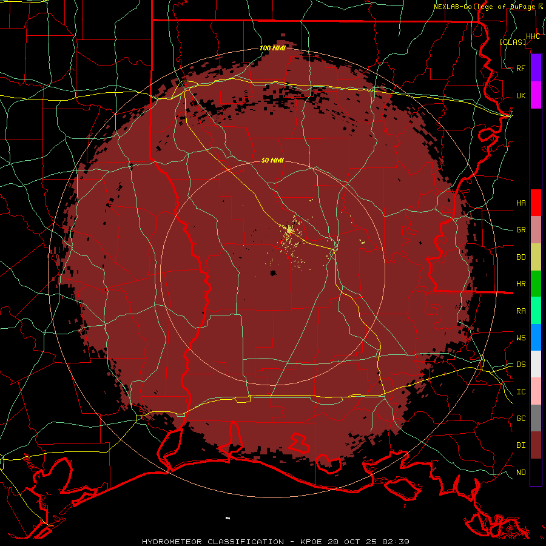
Task: Click the HA legend label
Action: point(521,203)
